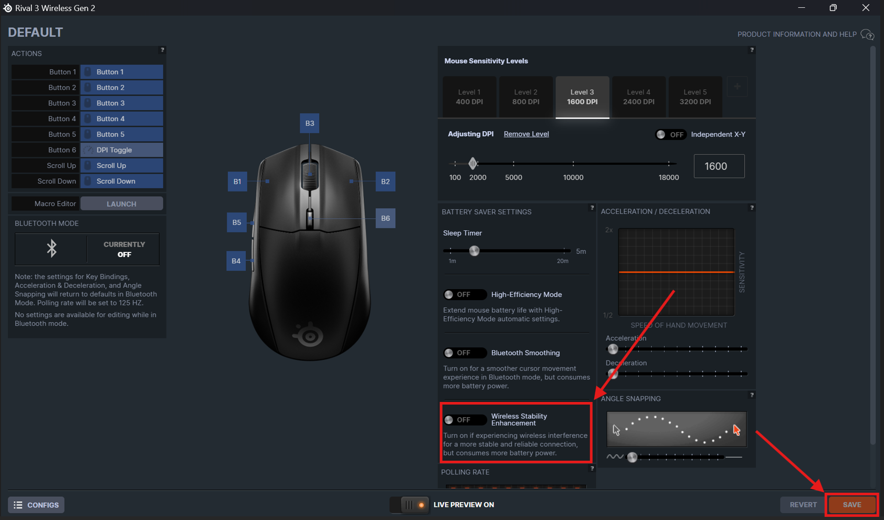Viewport: 884px width, 520px height.
Task: Open the Configs panel
Action: (x=36, y=505)
